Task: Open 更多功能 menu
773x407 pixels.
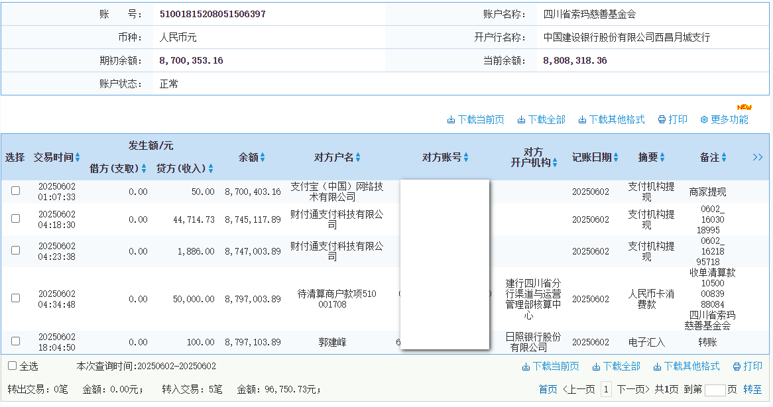Action: click(730, 120)
